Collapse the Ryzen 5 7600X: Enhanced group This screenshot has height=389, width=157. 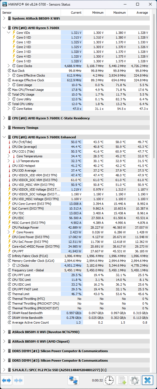coord(4,137)
